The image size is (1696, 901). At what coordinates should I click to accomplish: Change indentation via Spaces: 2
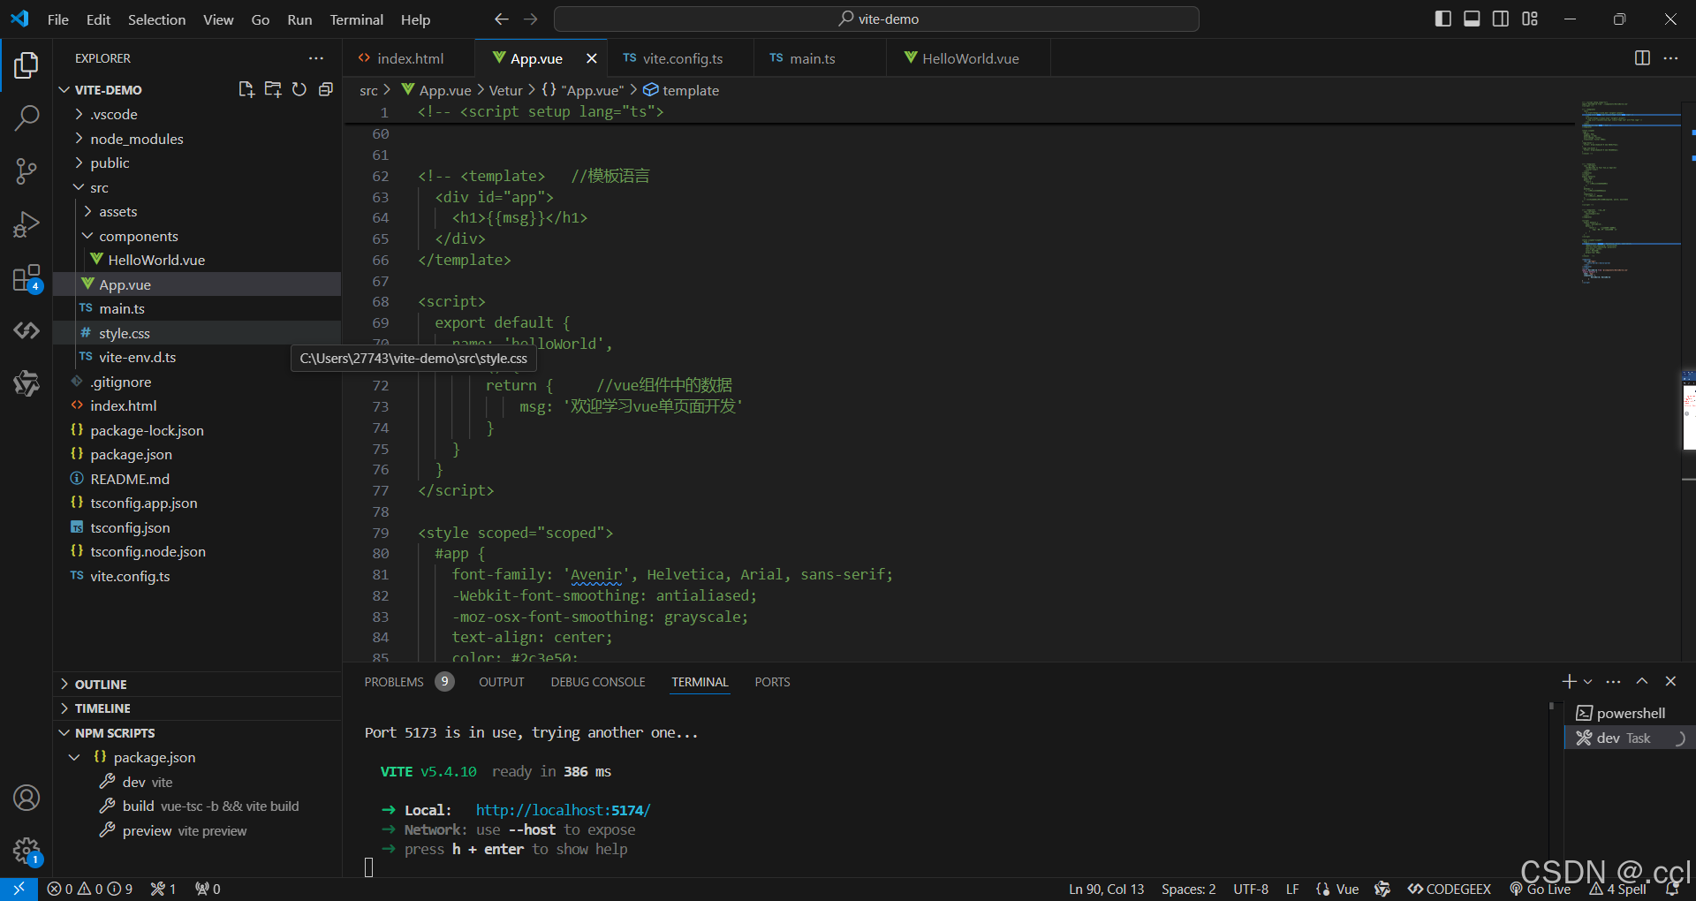(1188, 890)
